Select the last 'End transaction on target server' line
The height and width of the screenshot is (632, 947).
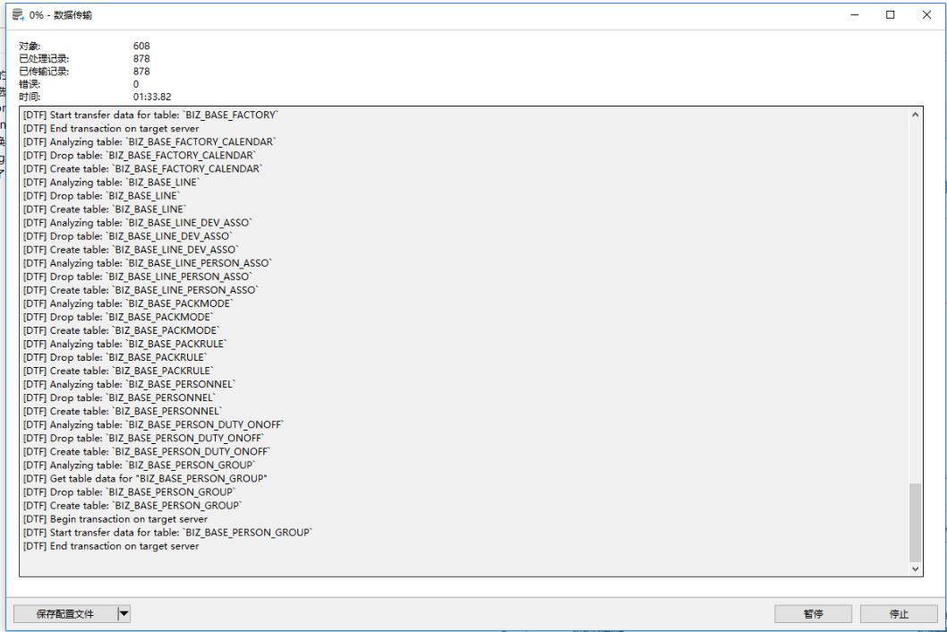121,545
